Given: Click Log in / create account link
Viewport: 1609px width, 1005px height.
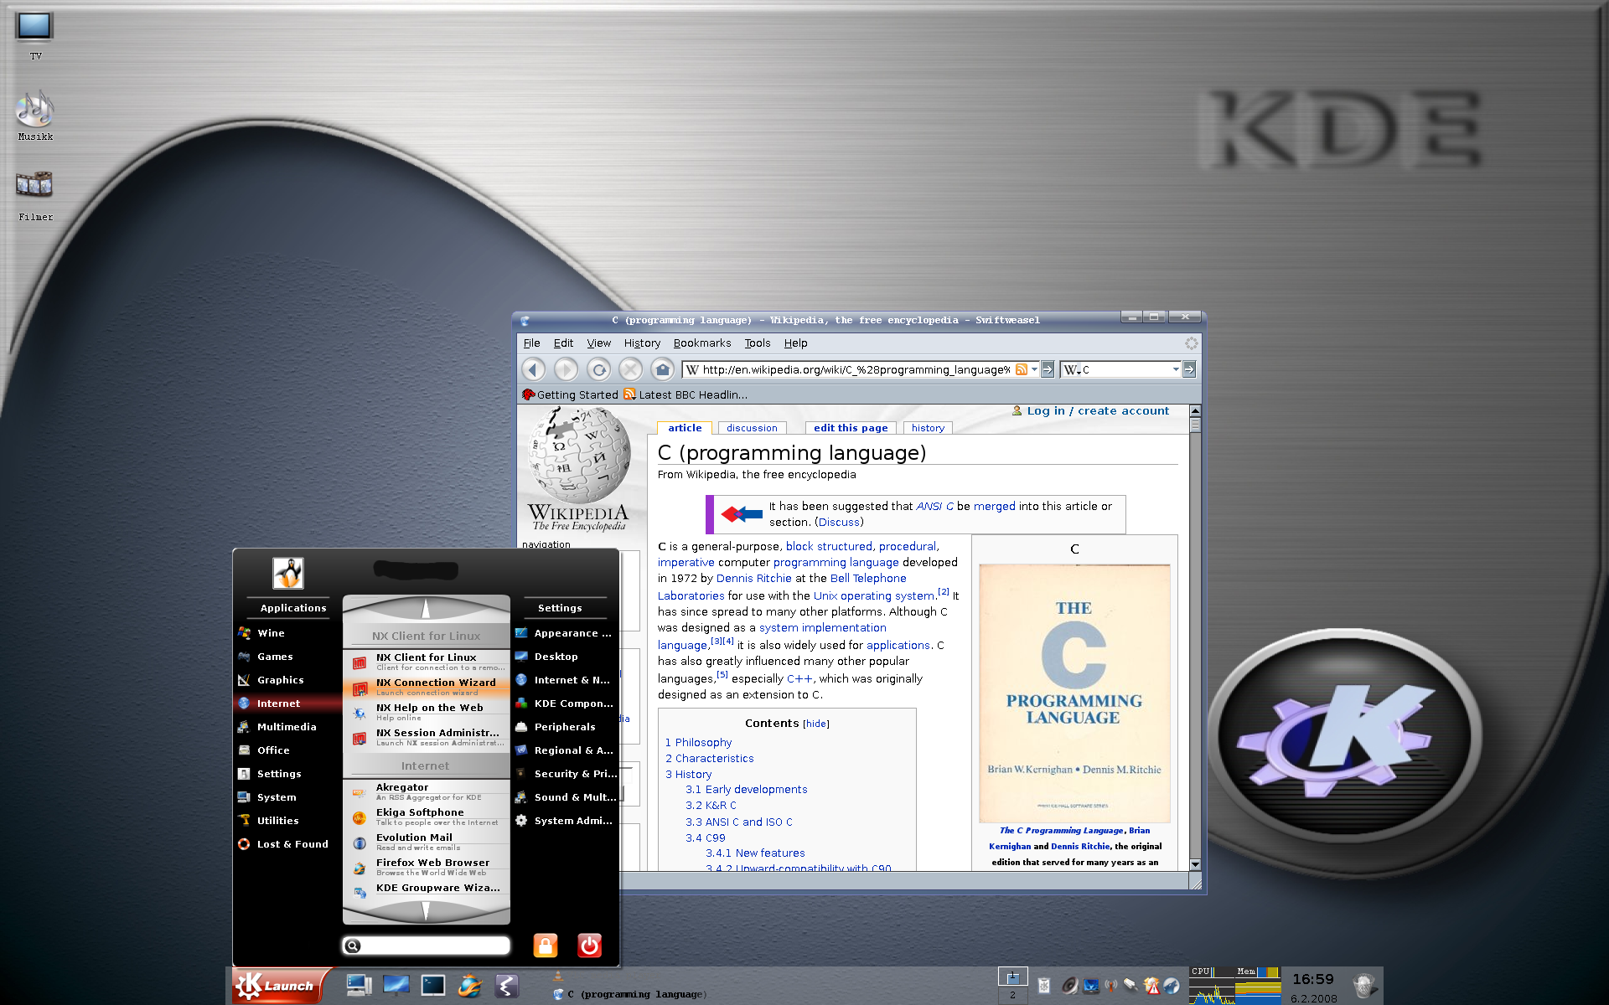Looking at the screenshot, I should click(x=1097, y=410).
